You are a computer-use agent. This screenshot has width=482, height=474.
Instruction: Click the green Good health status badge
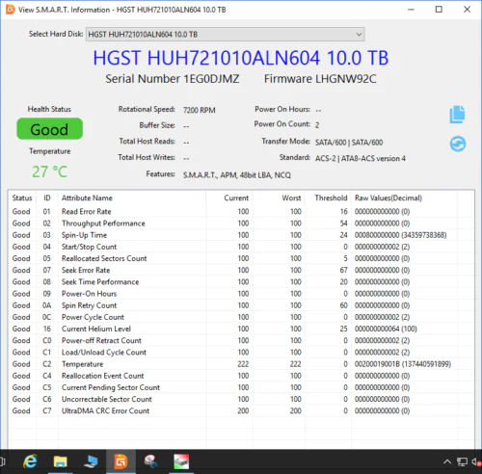pos(49,129)
